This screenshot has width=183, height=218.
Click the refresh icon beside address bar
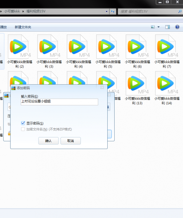pyautogui.click(x=113, y=11)
